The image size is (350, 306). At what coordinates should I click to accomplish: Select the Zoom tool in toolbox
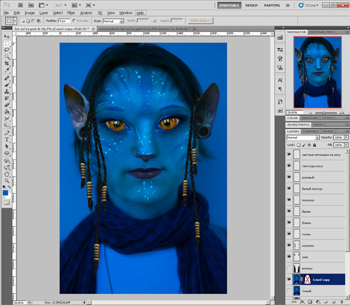coord(6,181)
